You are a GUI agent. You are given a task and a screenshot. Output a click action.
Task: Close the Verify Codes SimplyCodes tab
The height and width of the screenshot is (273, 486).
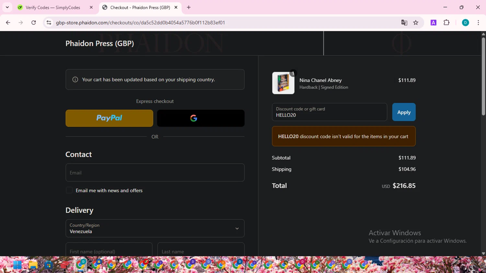click(91, 7)
